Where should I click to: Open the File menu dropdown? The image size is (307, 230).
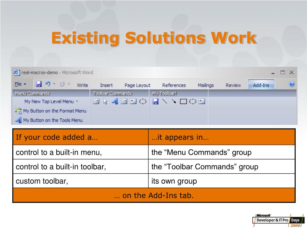20,84
